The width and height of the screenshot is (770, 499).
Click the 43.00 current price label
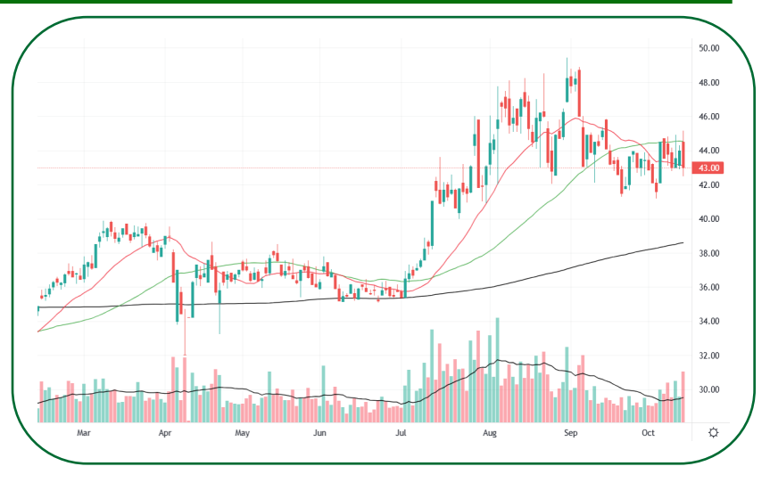click(x=708, y=168)
